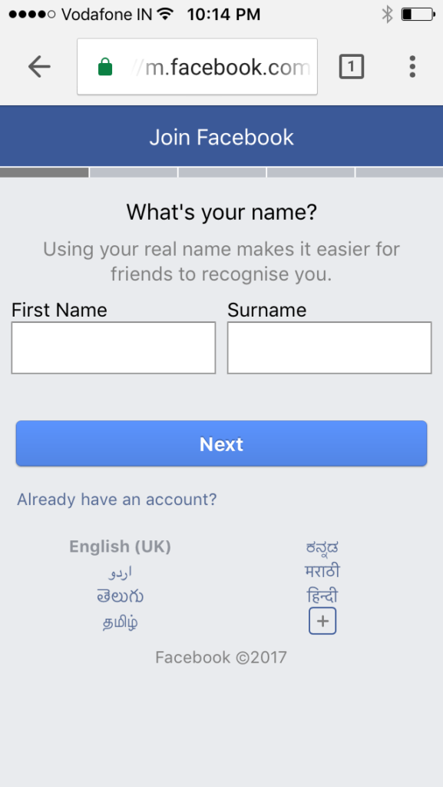
Task: Open the Chrome overflow menu
Action: pyautogui.click(x=412, y=67)
